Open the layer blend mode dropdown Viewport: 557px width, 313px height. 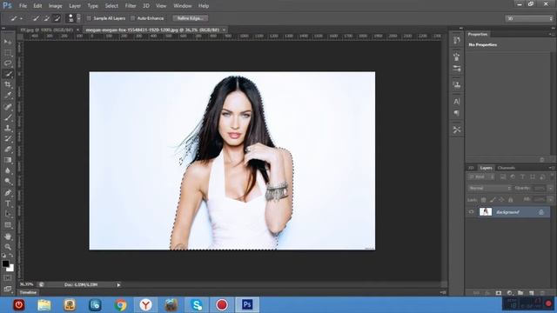point(490,188)
